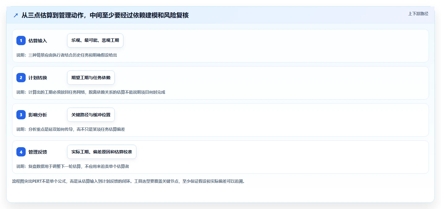Click the 上下游路径 label in the header

coord(418,14)
